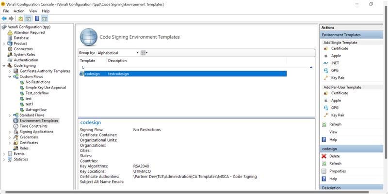Open the view layout dropdown icon
388x194 pixels.
tap(144, 53)
